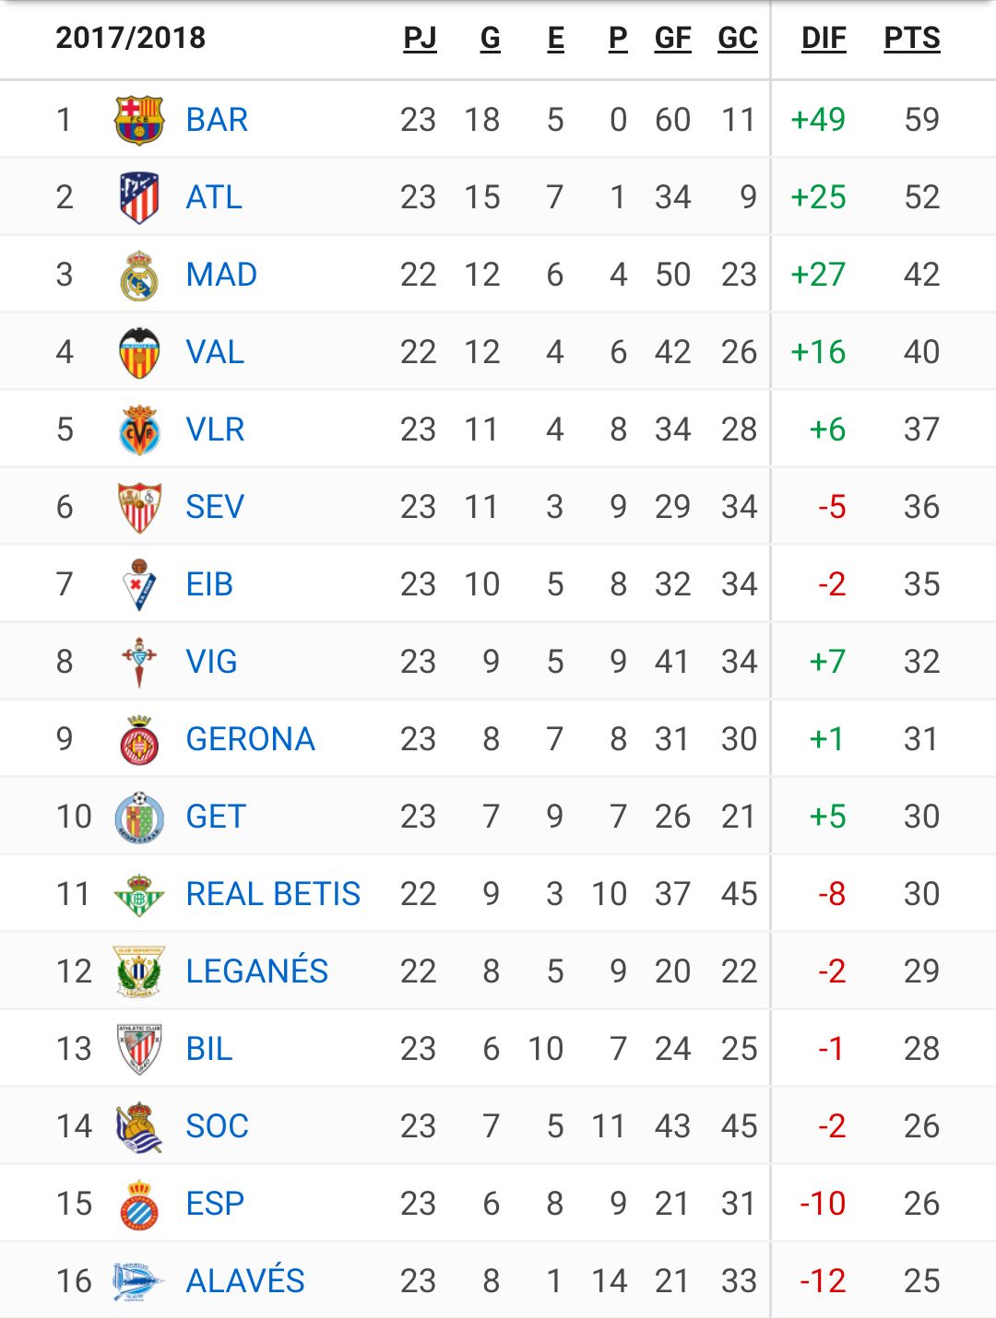The width and height of the screenshot is (996, 1318).
Task: Open the SOC team link
Action: 218,1126
